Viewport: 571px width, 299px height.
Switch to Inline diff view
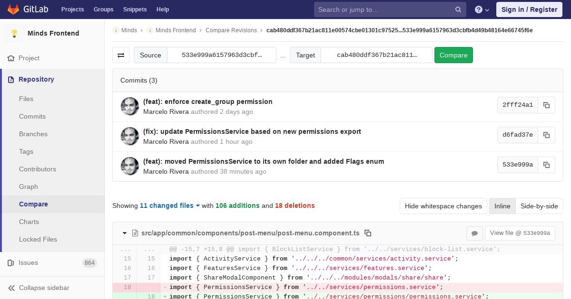point(502,206)
